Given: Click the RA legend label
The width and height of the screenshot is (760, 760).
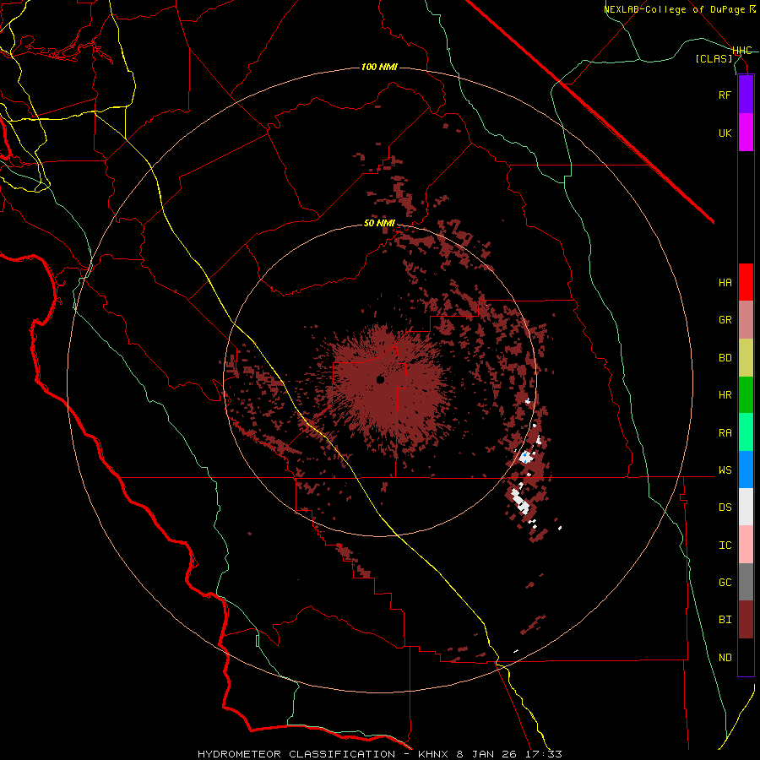Looking at the screenshot, I should tap(725, 433).
